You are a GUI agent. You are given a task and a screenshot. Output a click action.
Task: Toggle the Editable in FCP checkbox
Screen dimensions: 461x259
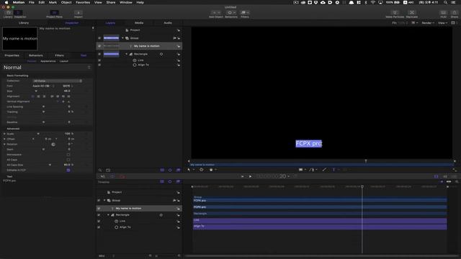point(68,170)
